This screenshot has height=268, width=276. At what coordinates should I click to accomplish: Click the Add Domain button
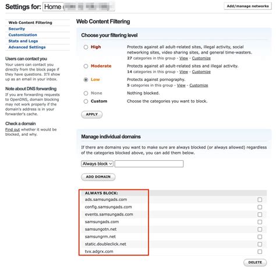pyautogui.click(x=98, y=177)
